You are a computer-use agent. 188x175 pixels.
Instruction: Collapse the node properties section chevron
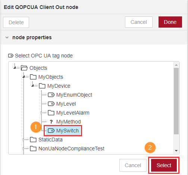click(x=7, y=37)
